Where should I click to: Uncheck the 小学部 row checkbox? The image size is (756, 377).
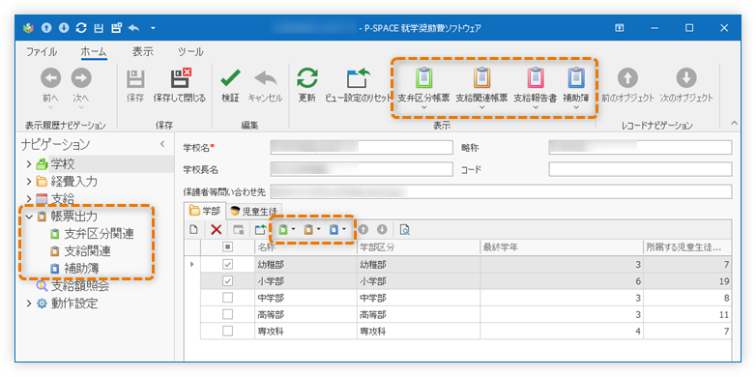pyautogui.click(x=227, y=280)
